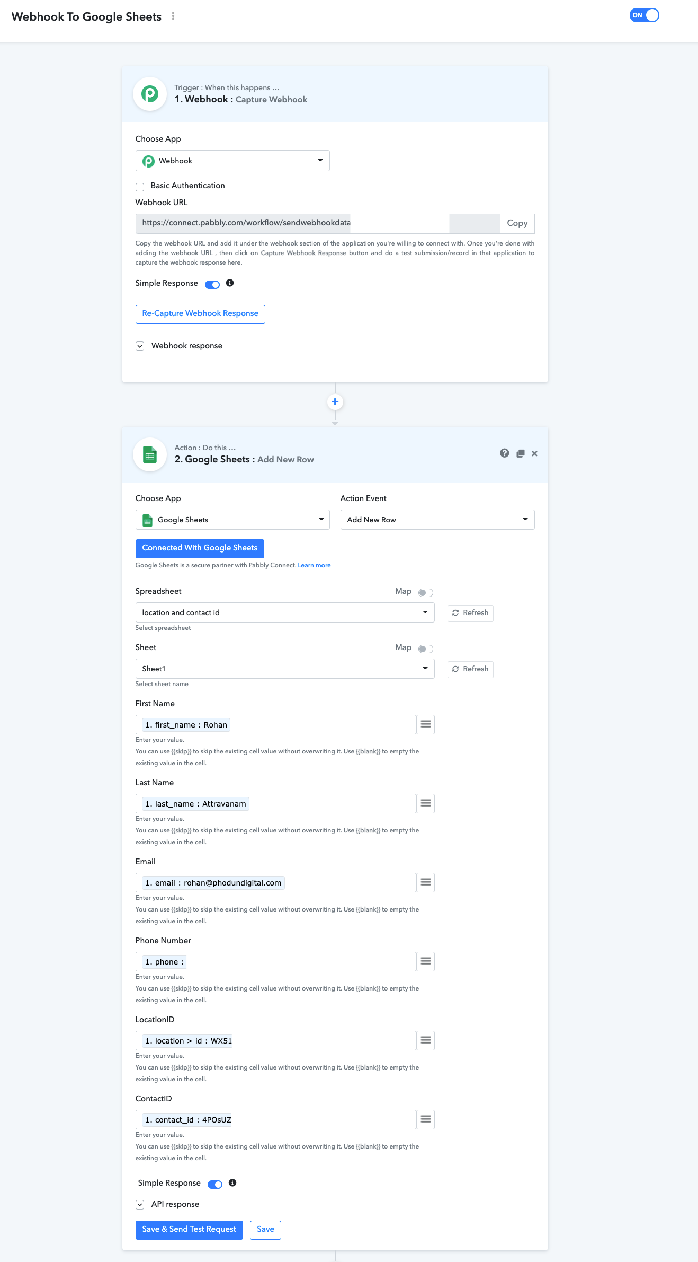Click the Webhook To Google Sheets title
The image size is (698, 1262).
[86, 16]
